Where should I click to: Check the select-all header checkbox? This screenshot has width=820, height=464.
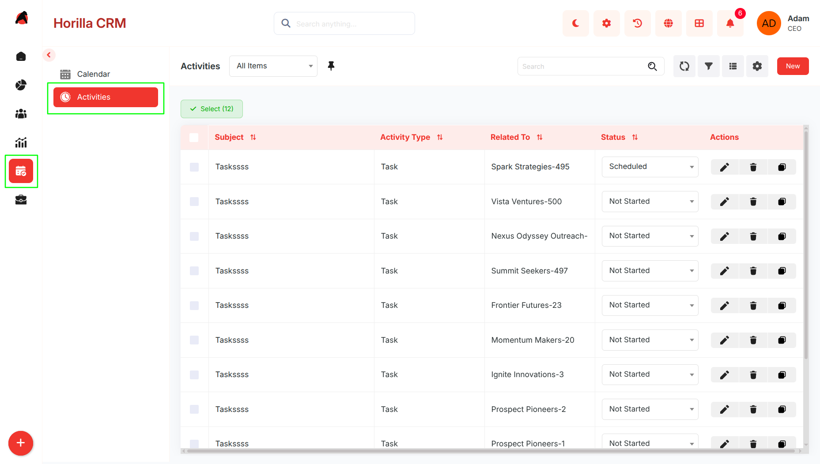coord(194,138)
